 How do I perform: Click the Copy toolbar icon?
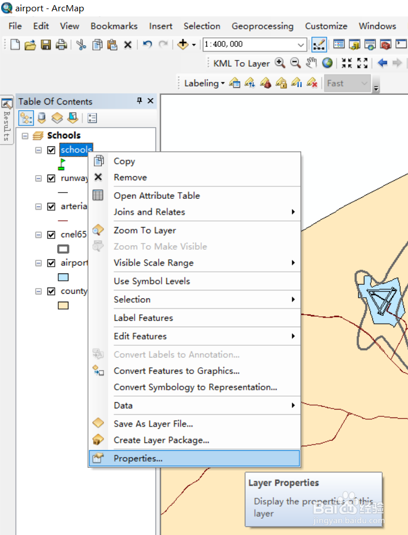coord(97,45)
